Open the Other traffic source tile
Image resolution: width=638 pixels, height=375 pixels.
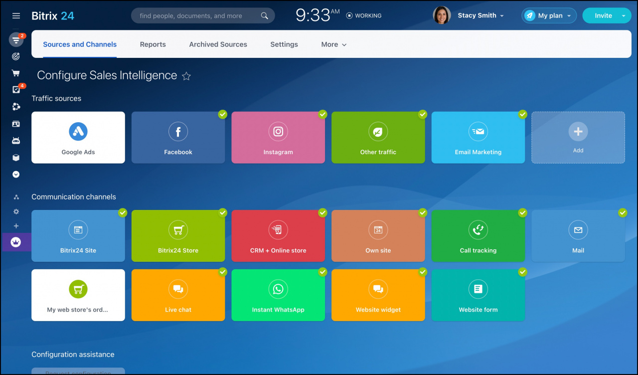click(378, 137)
